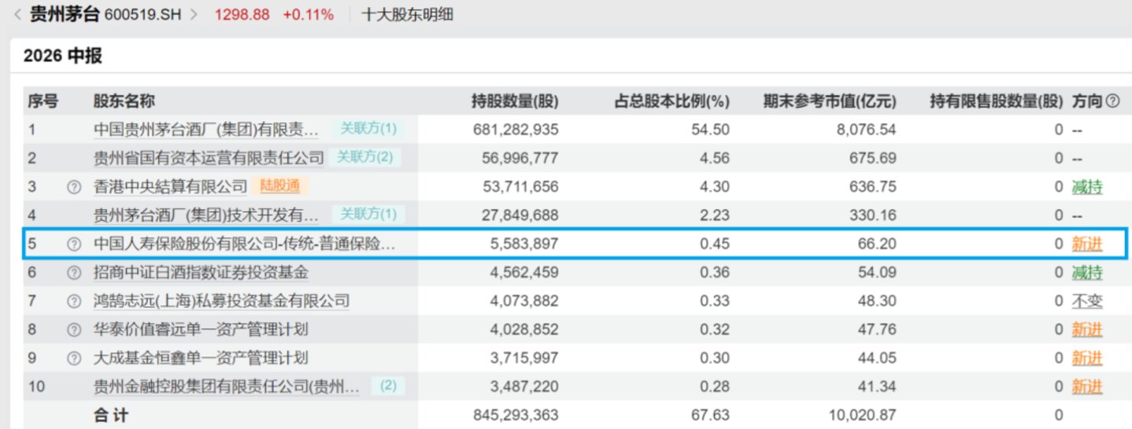Open shareholder 香港中央結算有限公司
This screenshot has width=1132, height=429.
pos(171,187)
